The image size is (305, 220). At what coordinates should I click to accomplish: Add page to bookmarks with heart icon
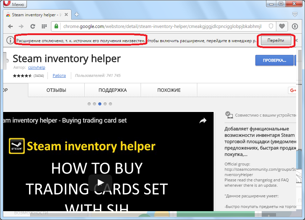282,26
